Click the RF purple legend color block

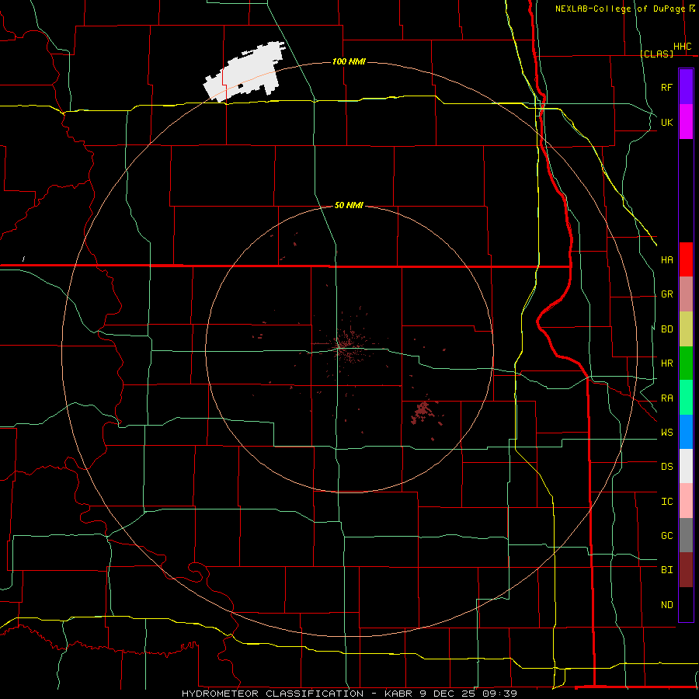coord(686,87)
